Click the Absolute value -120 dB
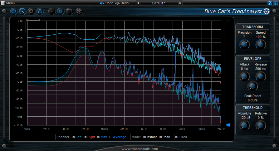Viewport: 279px width, 151px height. (x=244, y=118)
